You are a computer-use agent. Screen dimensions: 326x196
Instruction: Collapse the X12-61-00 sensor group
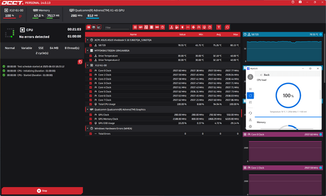coord(88,65)
